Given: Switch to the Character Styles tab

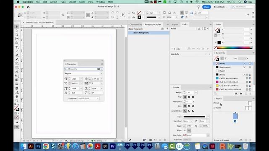Looking at the screenshot, I should click(135, 24).
